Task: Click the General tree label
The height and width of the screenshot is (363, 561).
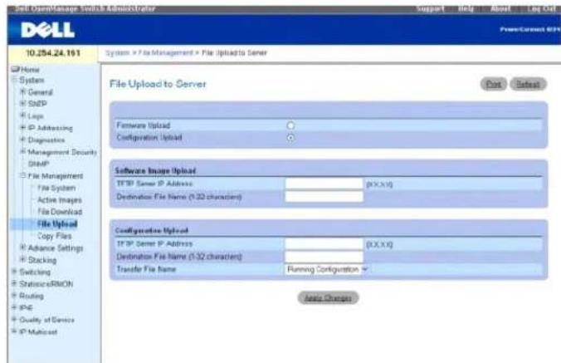Action: click(41, 92)
